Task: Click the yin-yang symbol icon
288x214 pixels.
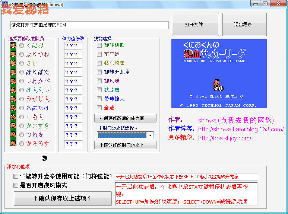Action: (44, 158)
